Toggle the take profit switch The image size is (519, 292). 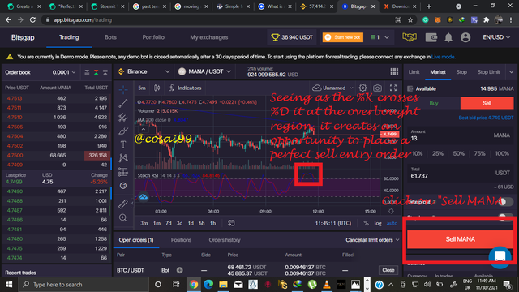[x=505, y=202]
